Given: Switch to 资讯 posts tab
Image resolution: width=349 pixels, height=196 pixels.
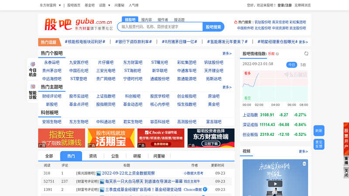Looking at the screenshot, I should click(93, 156).
